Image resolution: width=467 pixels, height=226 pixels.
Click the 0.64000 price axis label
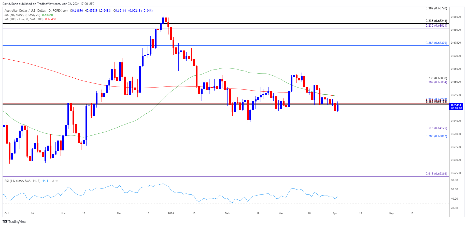[x=456, y=134]
